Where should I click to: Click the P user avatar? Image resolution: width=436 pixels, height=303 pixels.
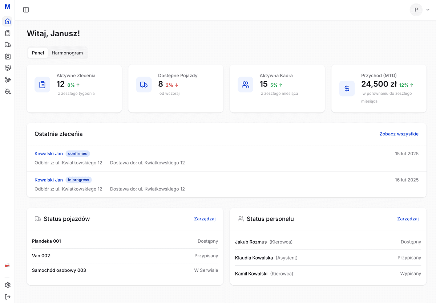pos(416,10)
